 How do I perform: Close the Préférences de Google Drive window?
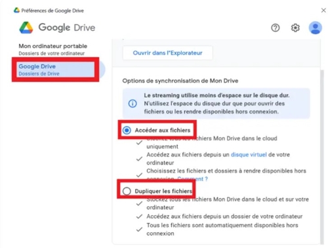pos(323,10)
